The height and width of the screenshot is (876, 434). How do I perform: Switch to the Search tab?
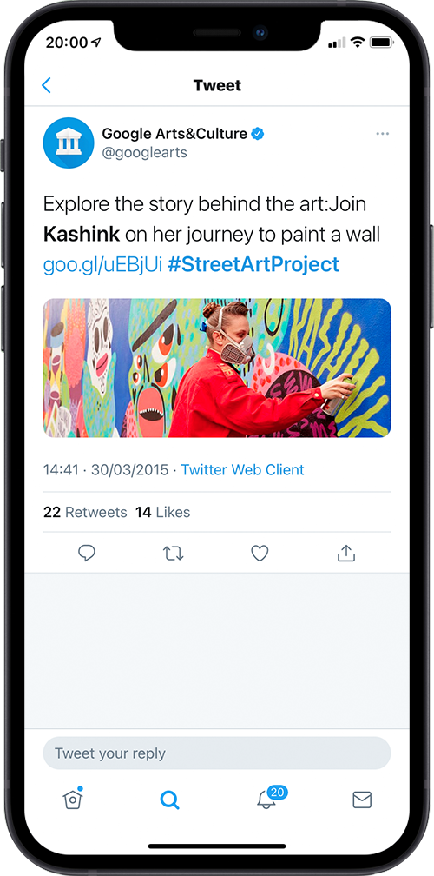pyautogui.click(x=169, y=800)
